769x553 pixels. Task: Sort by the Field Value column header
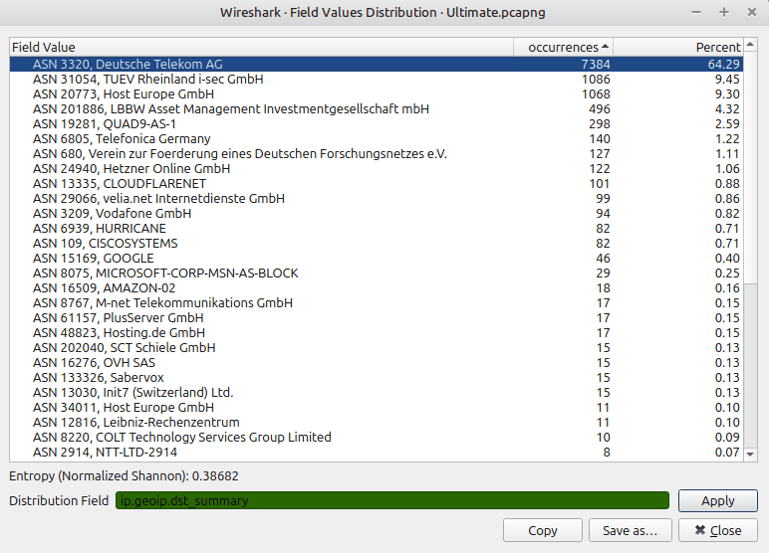click(261, 47)
